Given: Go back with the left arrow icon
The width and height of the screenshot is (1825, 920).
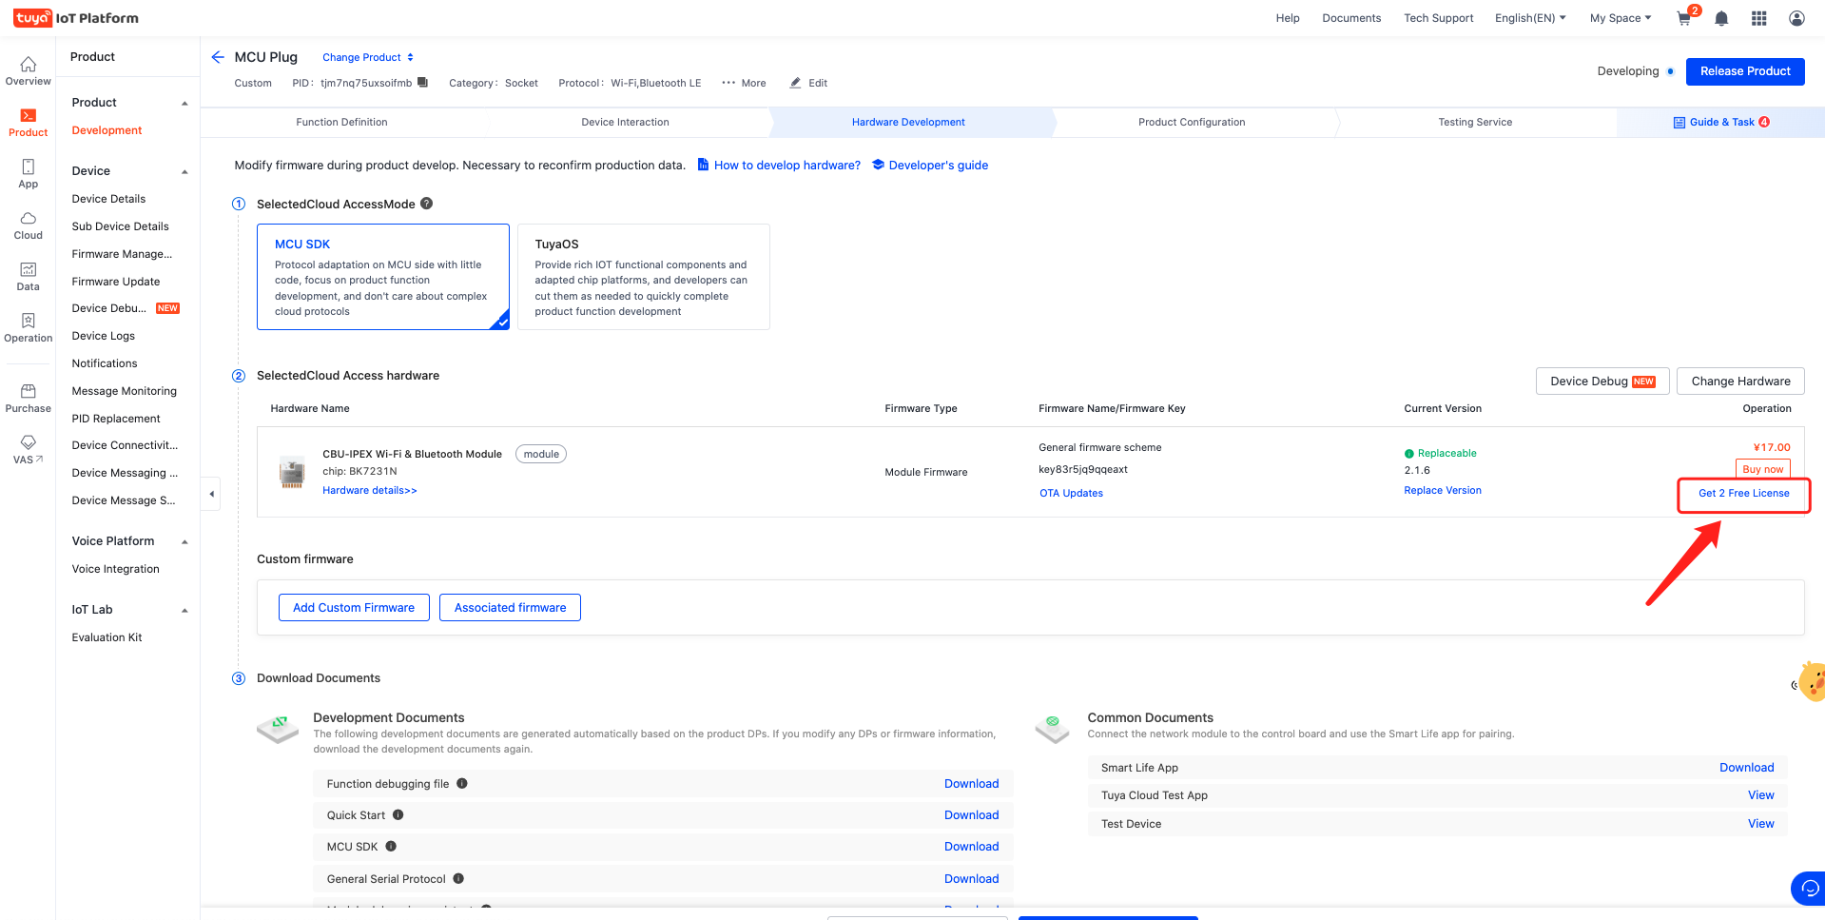Looking at the screenshot, I should point(218,57).
